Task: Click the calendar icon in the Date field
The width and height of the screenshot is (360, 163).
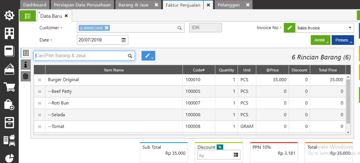Action: (x=123, y=40)
